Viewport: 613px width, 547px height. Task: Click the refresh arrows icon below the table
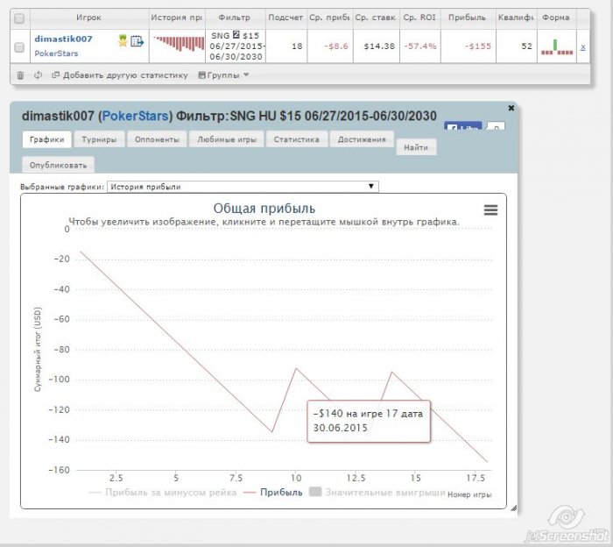[38, 75]
